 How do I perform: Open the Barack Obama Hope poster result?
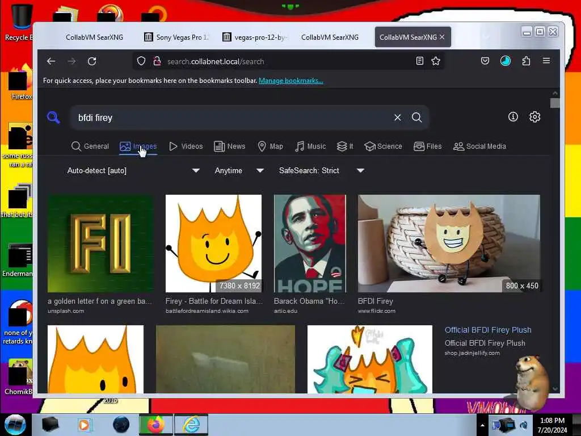(310, 244)
